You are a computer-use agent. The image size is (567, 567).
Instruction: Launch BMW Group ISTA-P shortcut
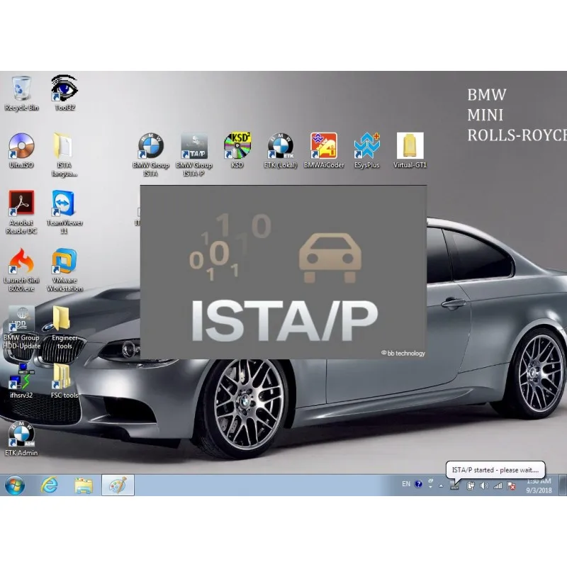pos(194,155)
